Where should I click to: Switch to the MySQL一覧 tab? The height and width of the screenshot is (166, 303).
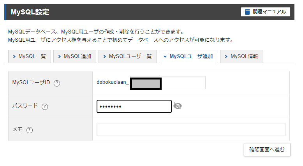(x=30, y=57)
